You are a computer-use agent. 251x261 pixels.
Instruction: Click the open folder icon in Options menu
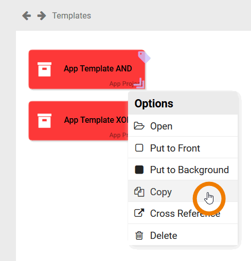point(139,126)
